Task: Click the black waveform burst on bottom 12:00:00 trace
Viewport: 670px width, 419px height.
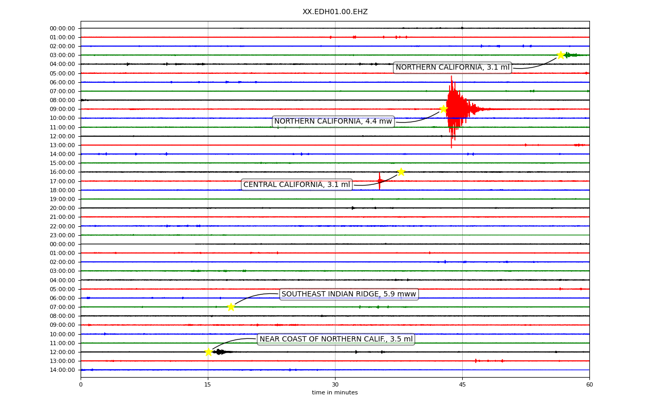Action: point(220,352)
